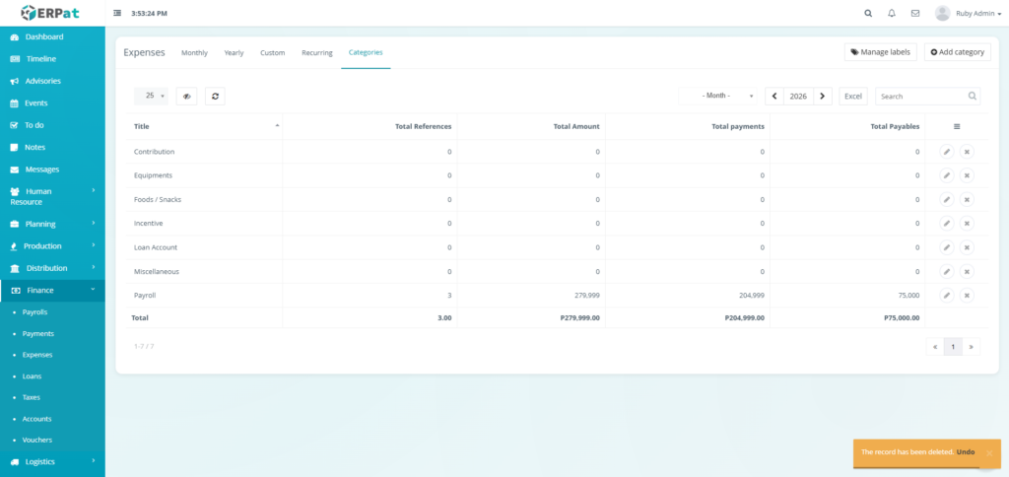Toggle column visibility with the eye icon

click(x=186, y=96)
